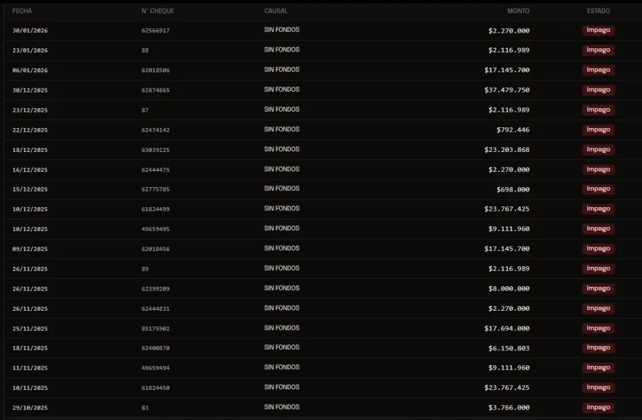Select the date 09/12/2025
The height and width of the screenshot is (420, 642).
pyautogui.click(x=30, y=249)
